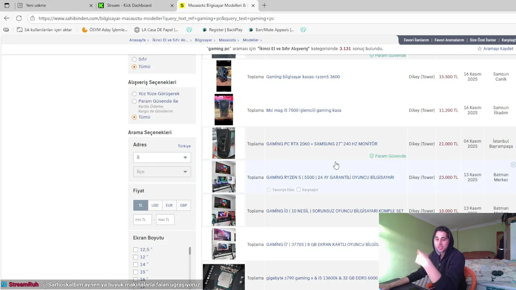516x290 pixels.
Task: Dismiss the highlighted listing with the X icon
Action: (x=513, y=165)
